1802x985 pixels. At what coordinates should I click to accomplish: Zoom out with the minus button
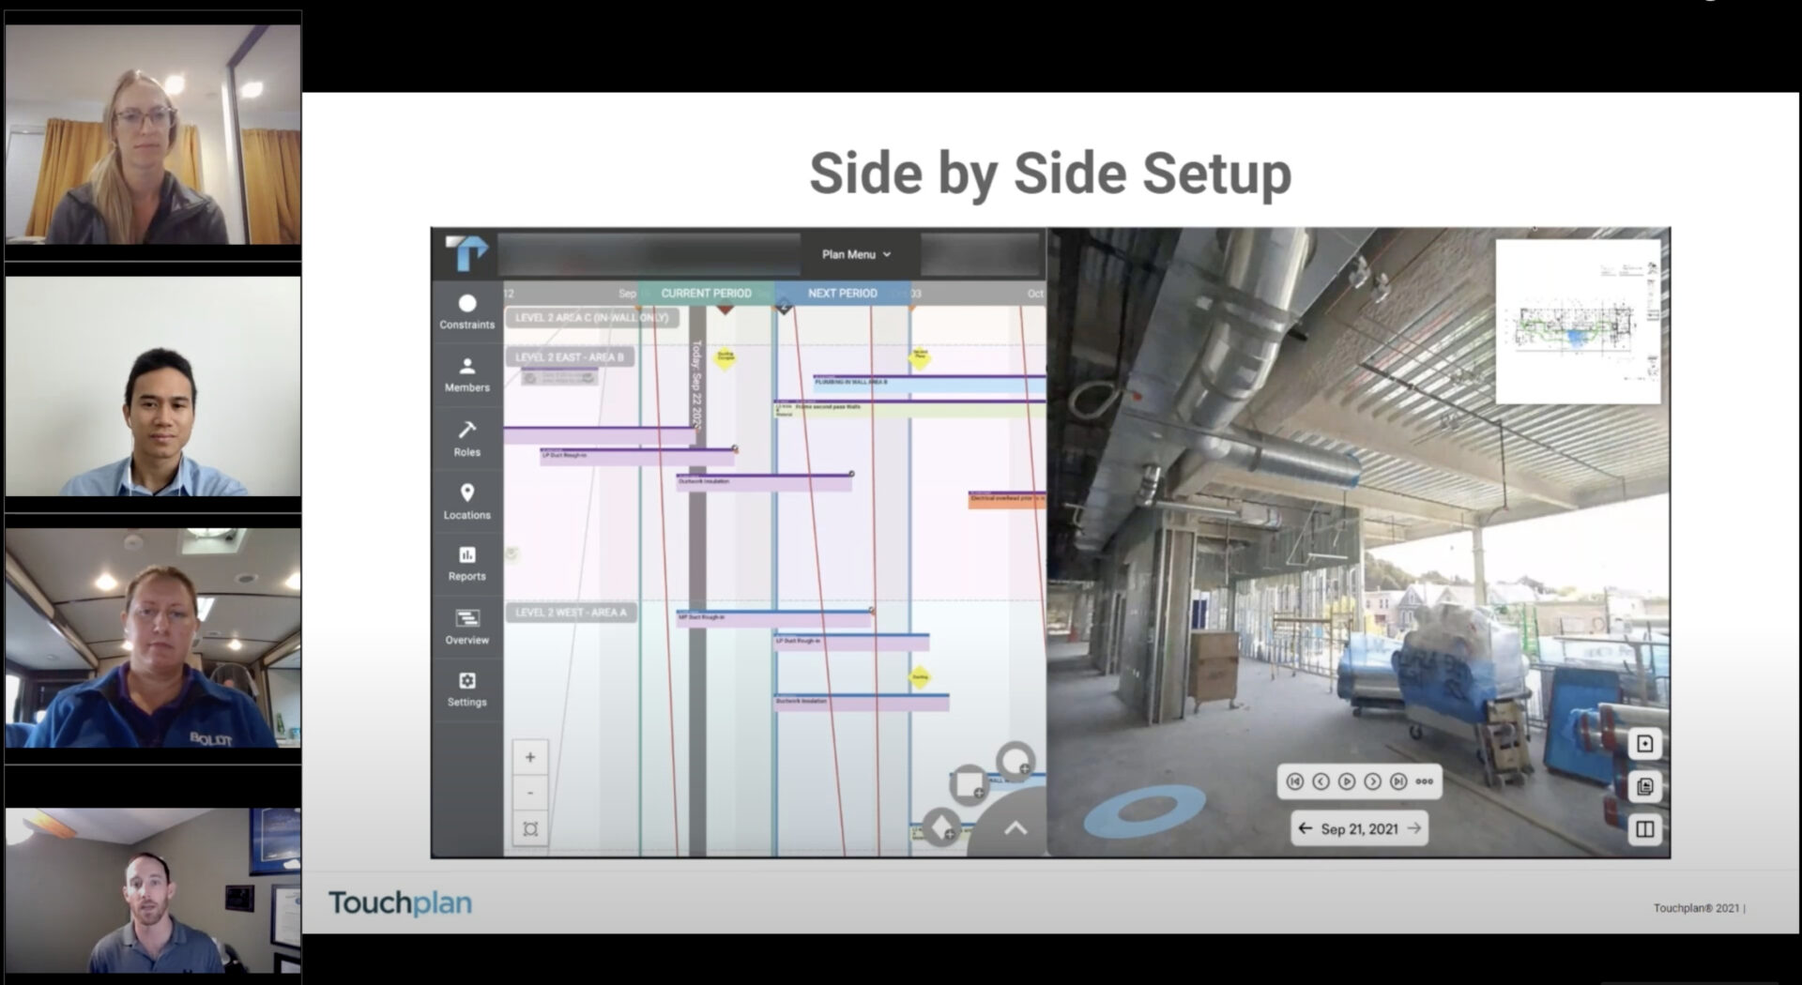(x=530, y=794)
